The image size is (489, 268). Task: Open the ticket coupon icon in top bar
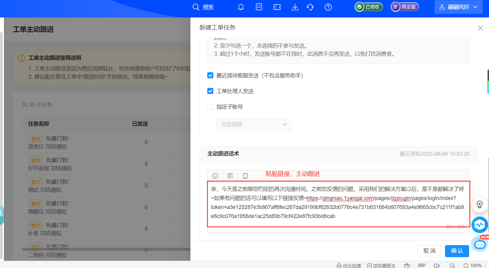coord(277,7)
